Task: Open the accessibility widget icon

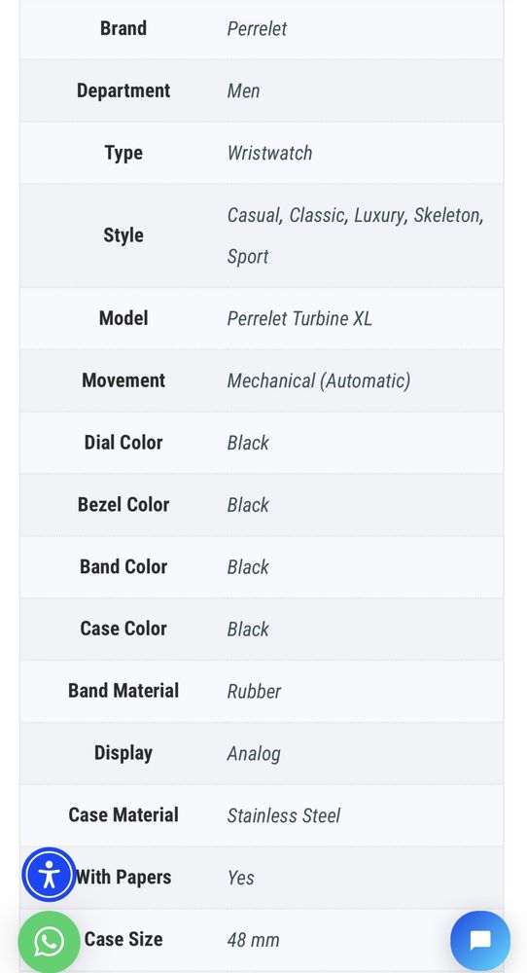Action: pyautogui.click(x=49, y=875)
